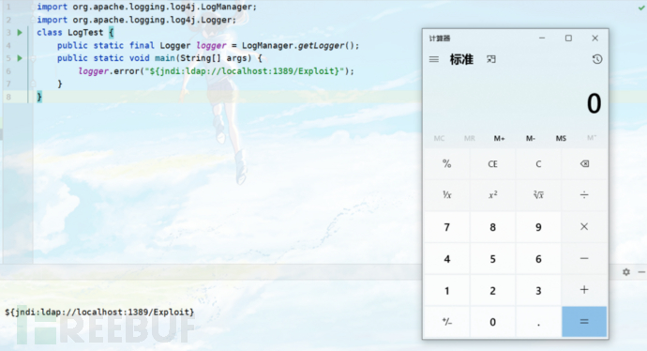Click the plus/minus sign key

447,322
